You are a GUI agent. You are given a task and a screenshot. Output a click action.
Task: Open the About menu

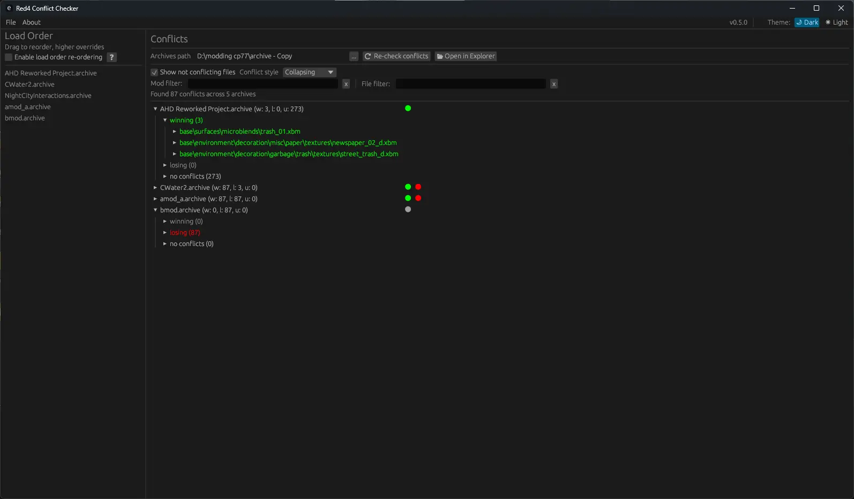coord(32,22)
